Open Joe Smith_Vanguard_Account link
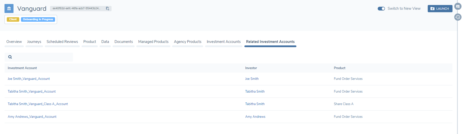Viewport: 462px width, 134px height. [x=29, y=79]
